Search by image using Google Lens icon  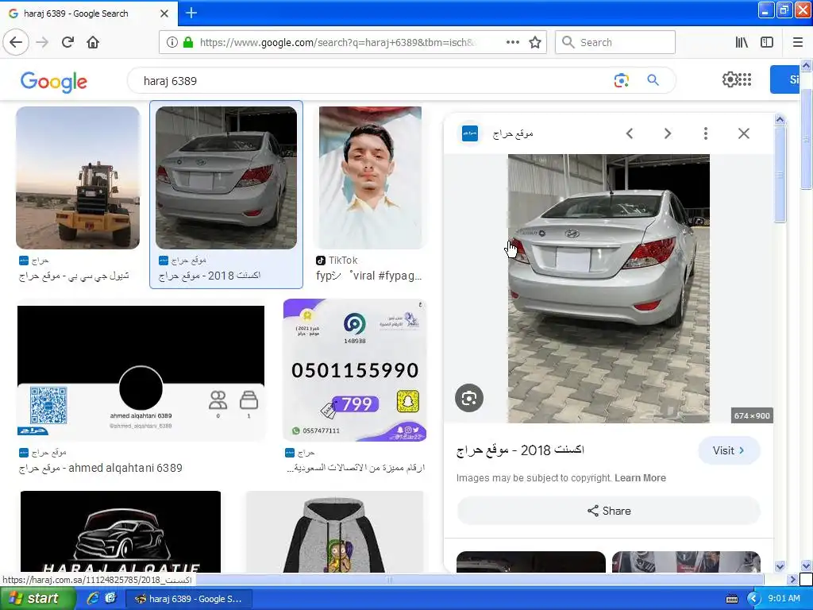tap(621, 80)
